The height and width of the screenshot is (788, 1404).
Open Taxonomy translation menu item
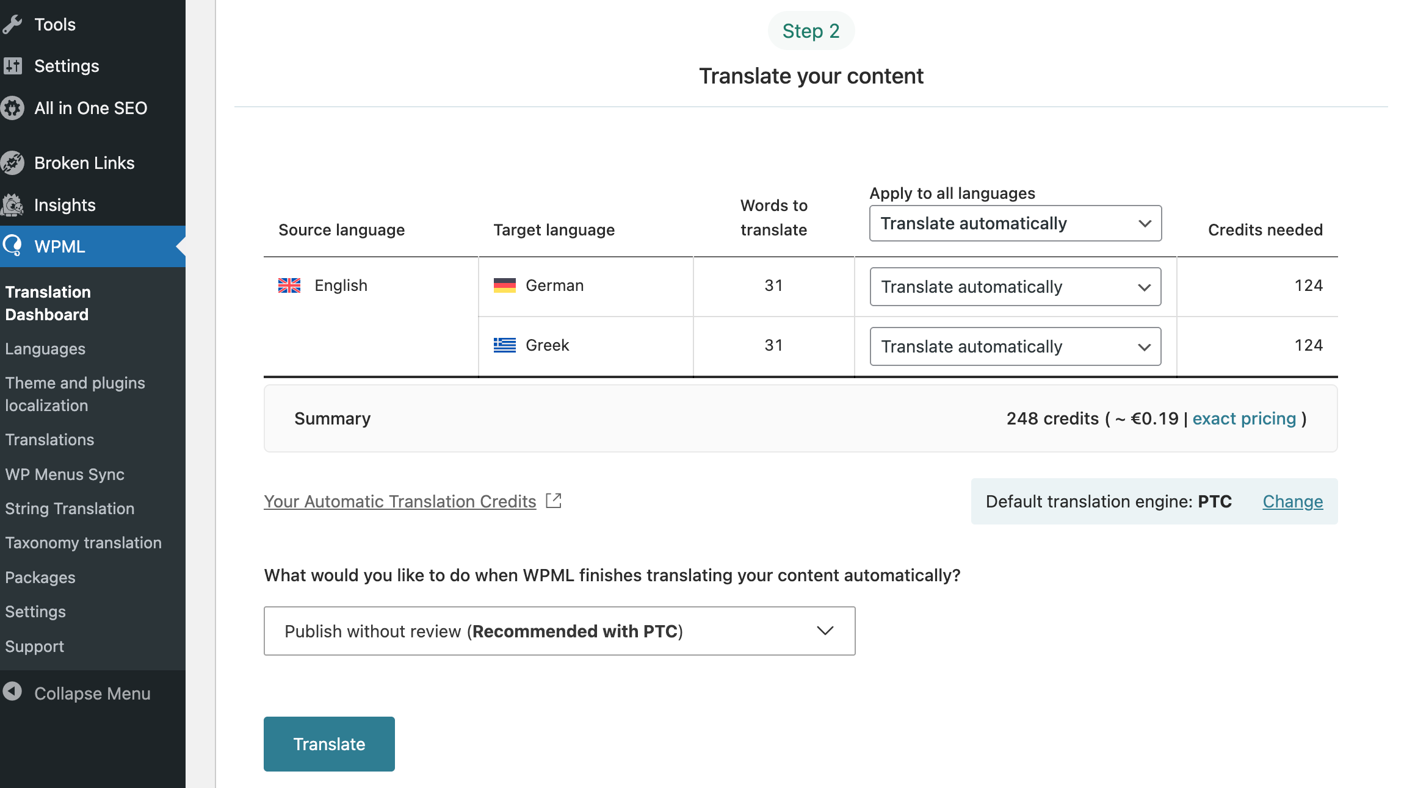pos(83,543)
